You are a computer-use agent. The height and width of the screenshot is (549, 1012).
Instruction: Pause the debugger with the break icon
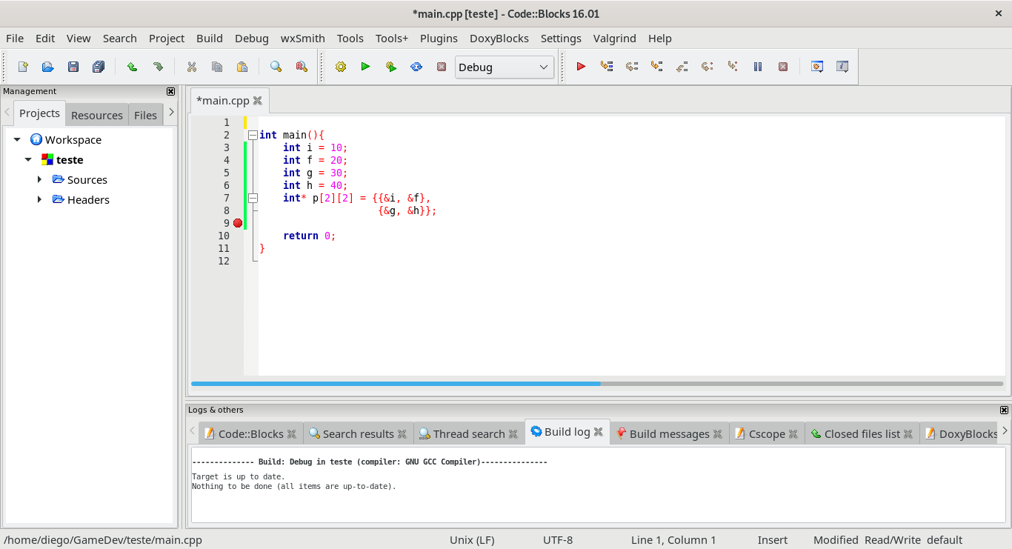[x=758, y=67]
